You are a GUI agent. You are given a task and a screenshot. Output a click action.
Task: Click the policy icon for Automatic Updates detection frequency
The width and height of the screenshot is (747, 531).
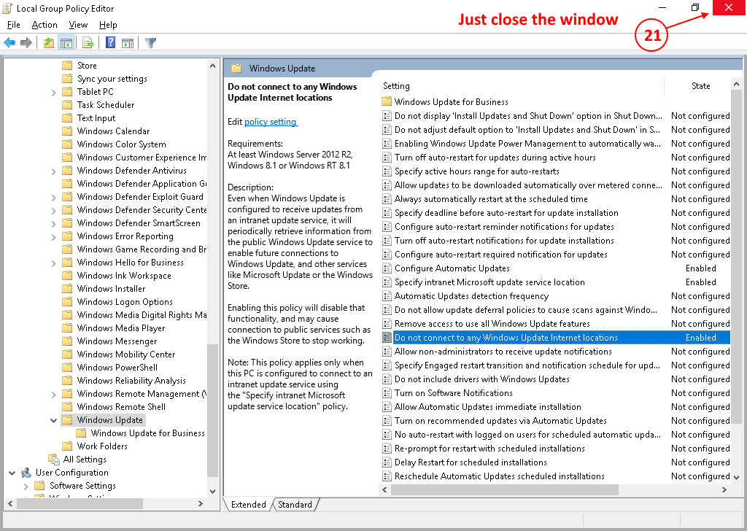coord(387,295)
